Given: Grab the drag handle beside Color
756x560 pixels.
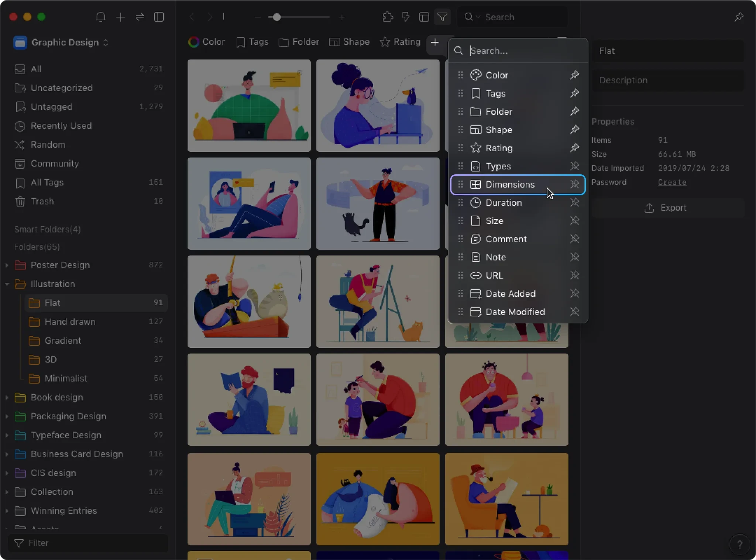Looking at the screenshot, I should [460, 75].
